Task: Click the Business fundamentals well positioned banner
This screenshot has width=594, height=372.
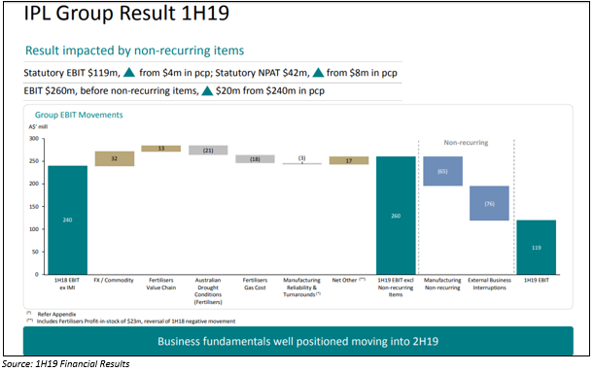Action: tap(298, 341)
